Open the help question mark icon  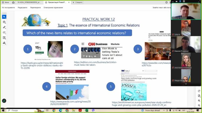pyautogui.click(x=166, y=2)
